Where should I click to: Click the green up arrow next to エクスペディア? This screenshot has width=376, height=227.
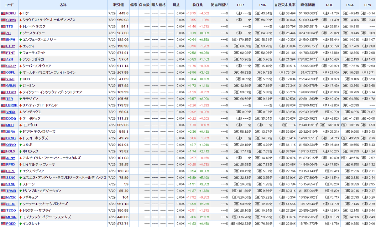point(21,171)
